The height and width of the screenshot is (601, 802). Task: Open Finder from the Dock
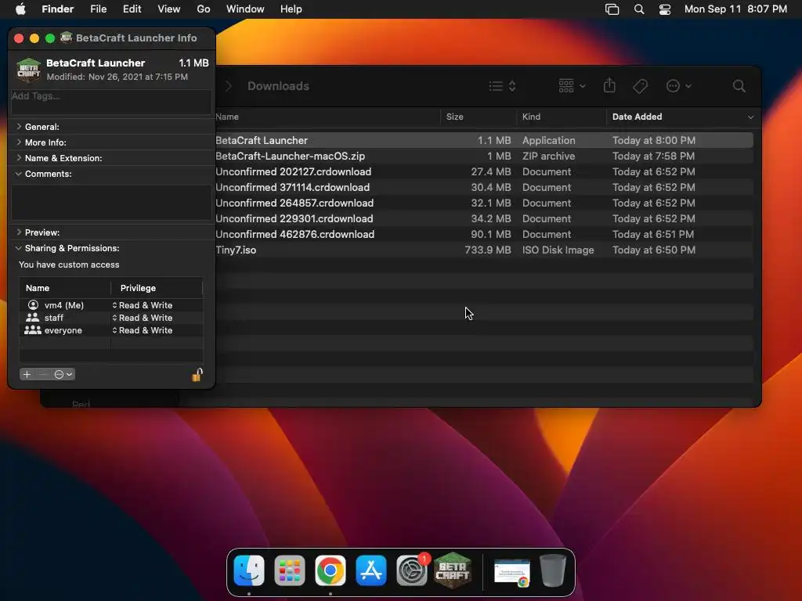pyautogui.click(x=249, y=570)
